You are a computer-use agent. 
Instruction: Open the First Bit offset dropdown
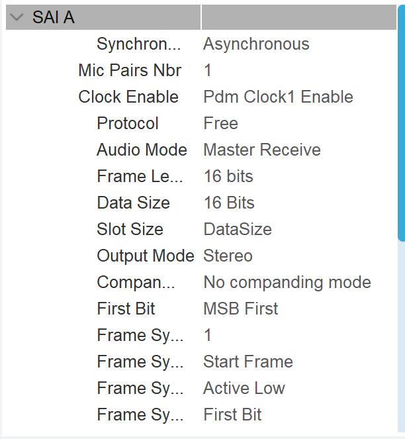click(232, 415)
